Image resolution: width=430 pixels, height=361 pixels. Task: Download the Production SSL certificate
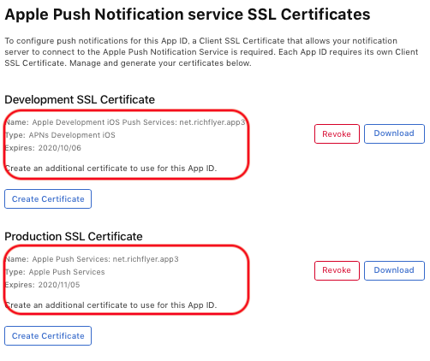click(394, 270)
